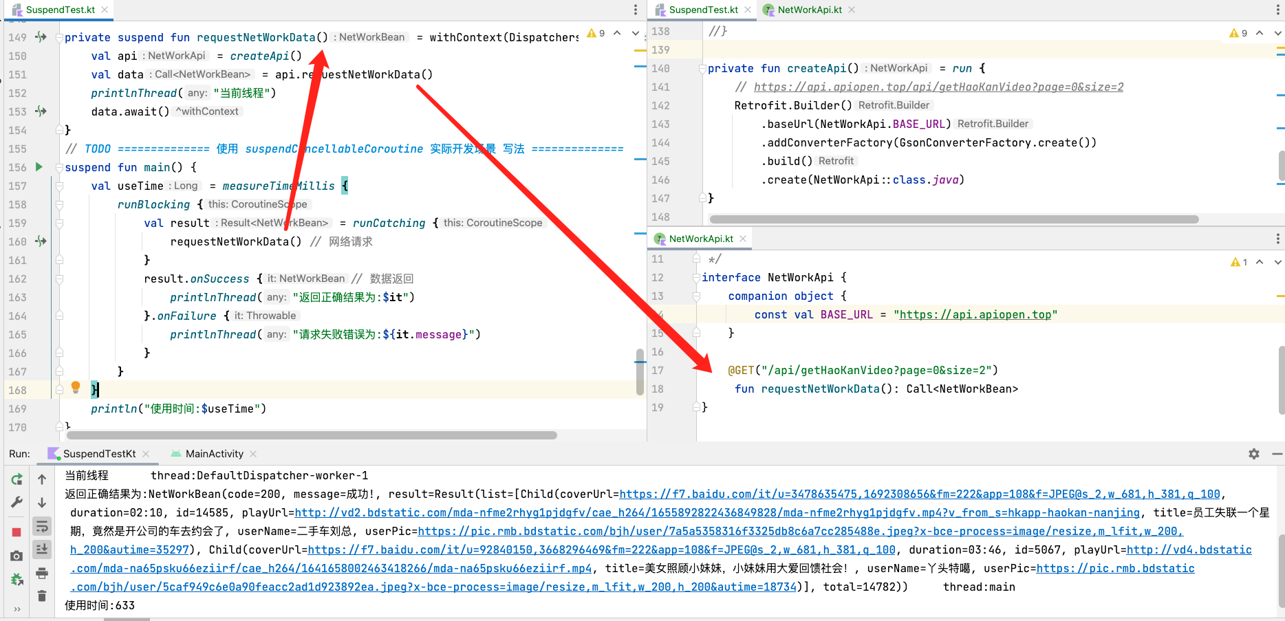Attach debugger with the green bug icon
Viewport: 1285px width, 621px height.
(x=17, y=580)
